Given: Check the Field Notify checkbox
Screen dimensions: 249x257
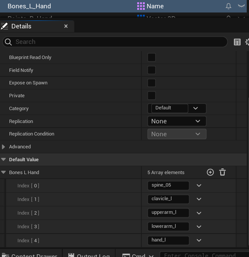Looking at the screenshot, I should [x=152, y=70].
